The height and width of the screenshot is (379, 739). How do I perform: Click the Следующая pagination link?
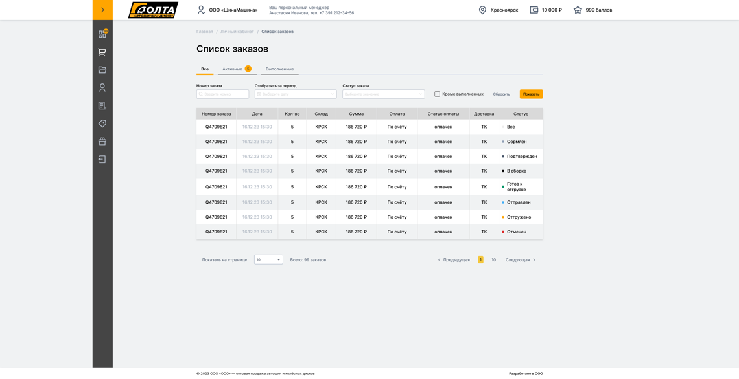[x=521, y=259]
